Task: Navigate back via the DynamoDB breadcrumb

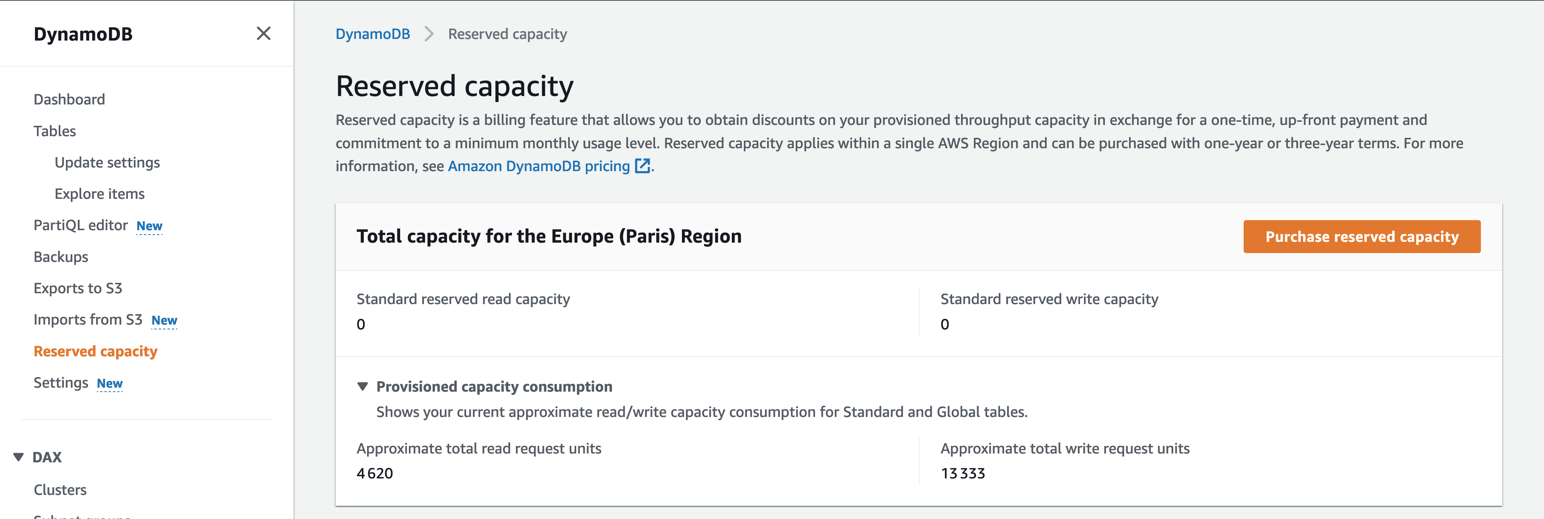Action: [x=373, y=34]
